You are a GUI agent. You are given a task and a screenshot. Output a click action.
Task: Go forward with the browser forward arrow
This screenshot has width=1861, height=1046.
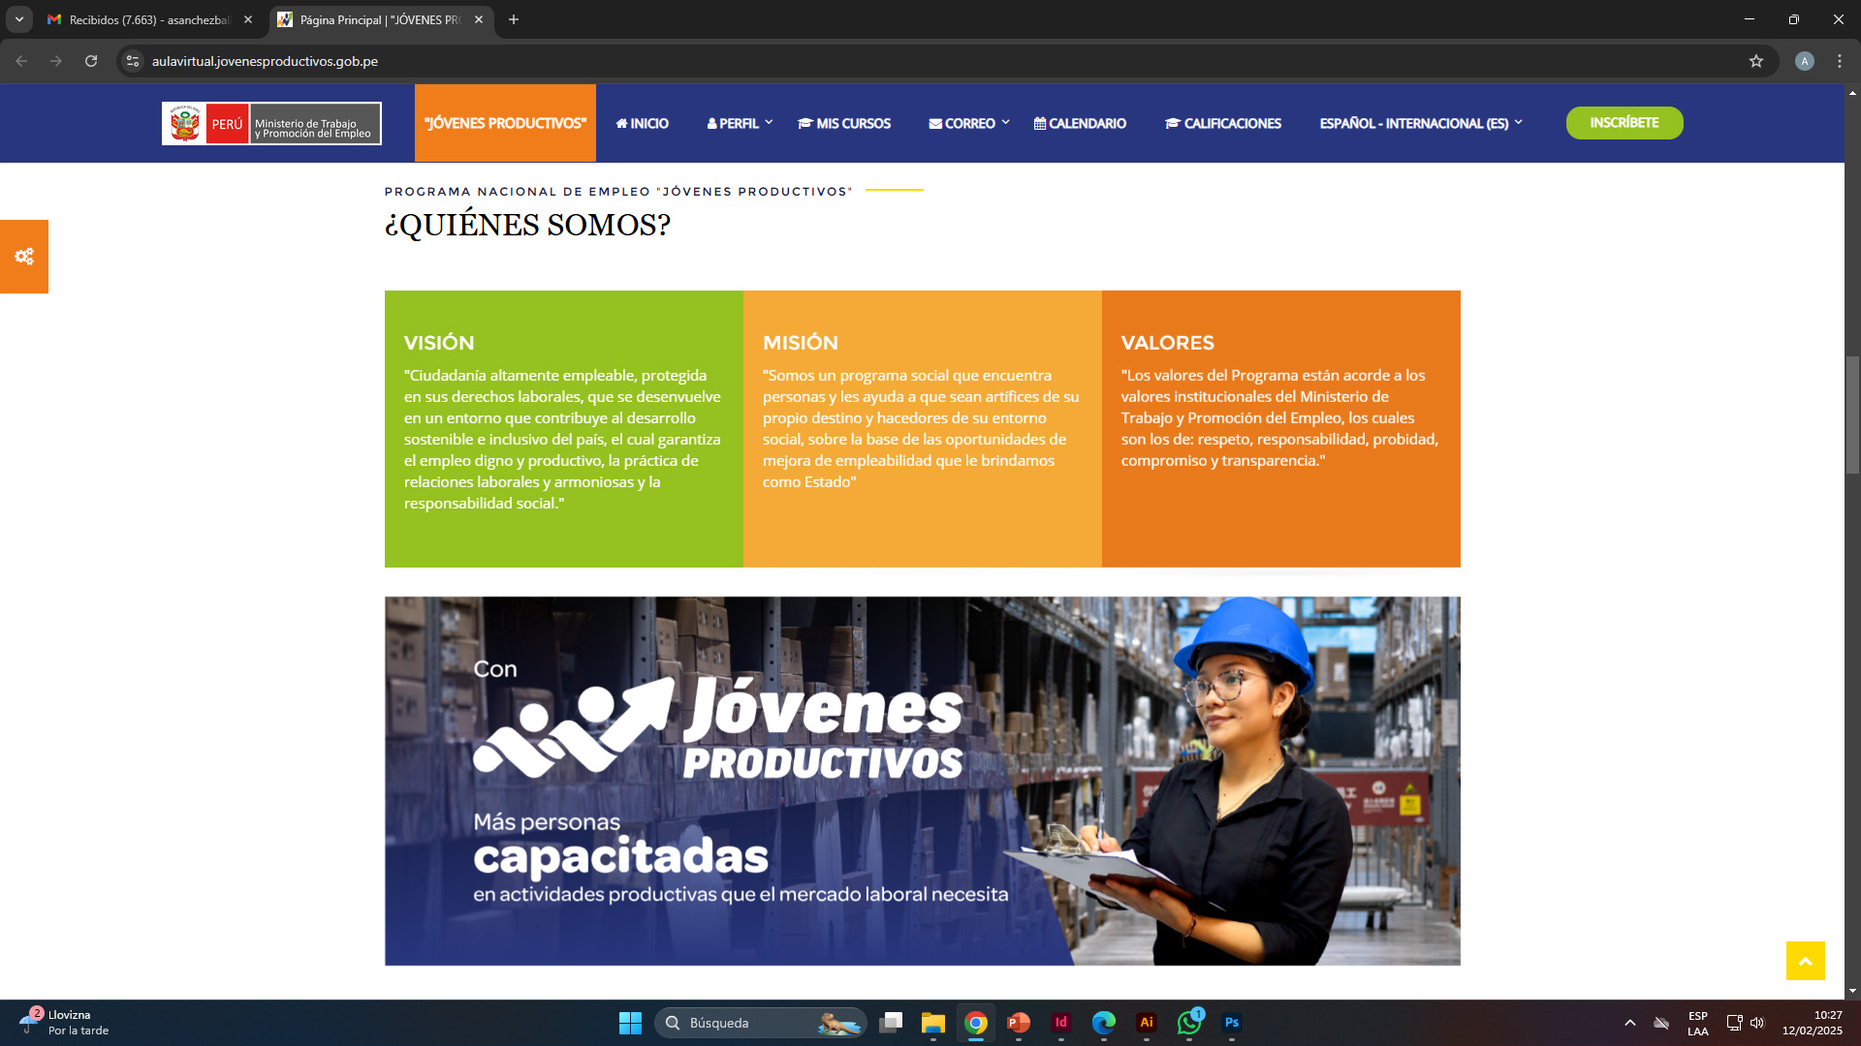point(56,61)
